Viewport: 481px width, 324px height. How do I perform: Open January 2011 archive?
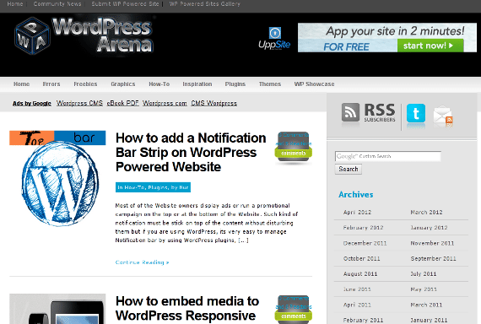(429, 321)
